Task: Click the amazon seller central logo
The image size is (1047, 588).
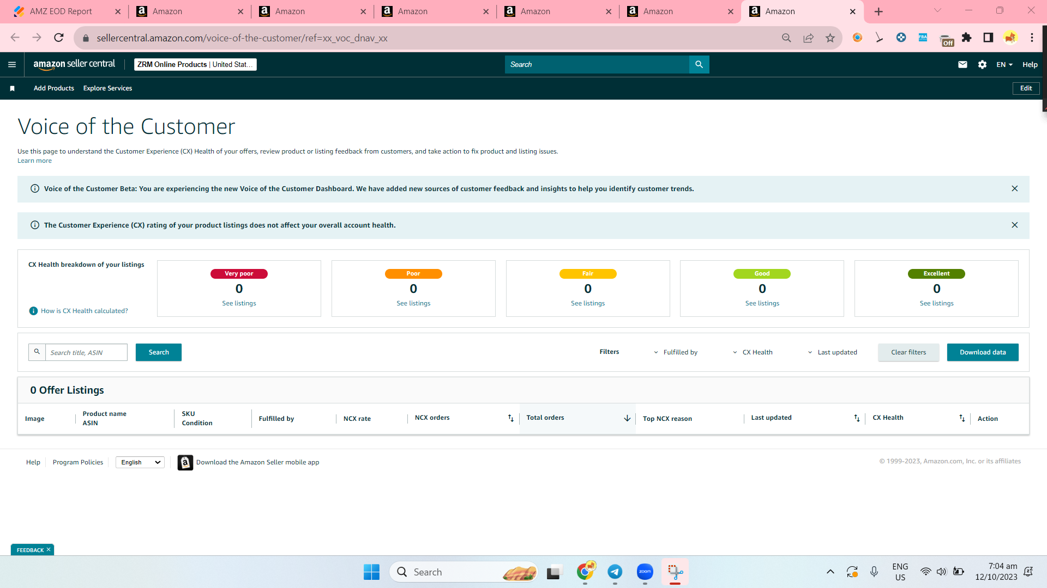Action: (x=74, y=64)
